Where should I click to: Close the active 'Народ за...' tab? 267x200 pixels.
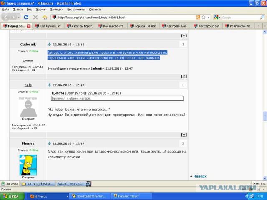point(29,26)
